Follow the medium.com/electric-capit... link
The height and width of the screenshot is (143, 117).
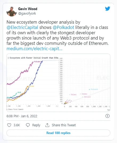pyautogui.click(x=34, y=49)
